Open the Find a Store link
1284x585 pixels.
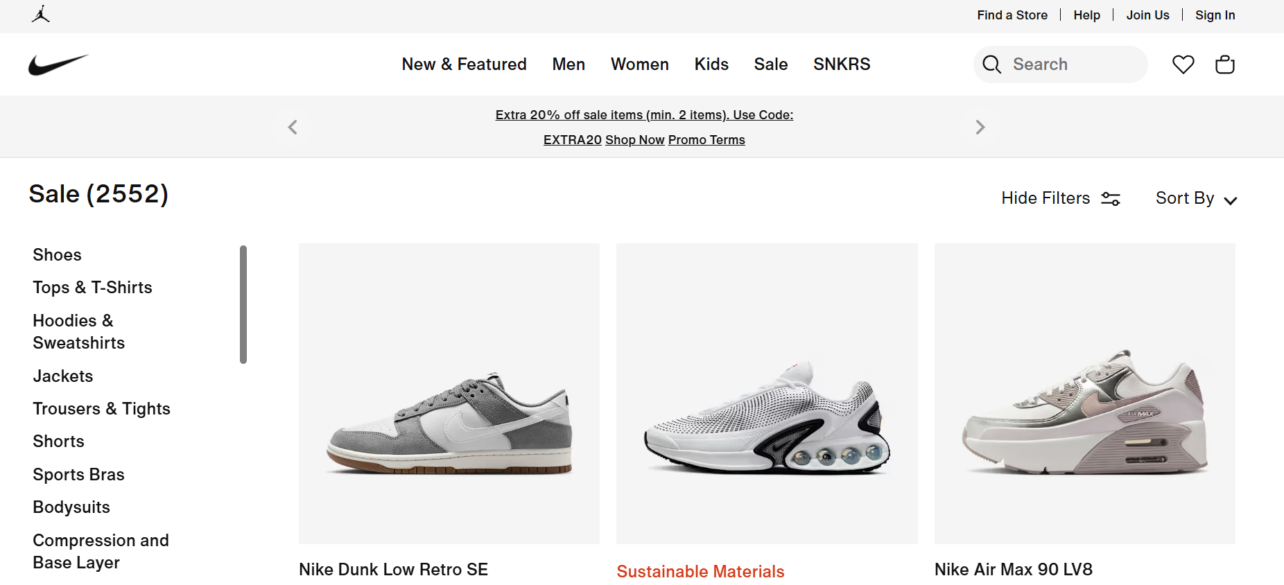1012,15
